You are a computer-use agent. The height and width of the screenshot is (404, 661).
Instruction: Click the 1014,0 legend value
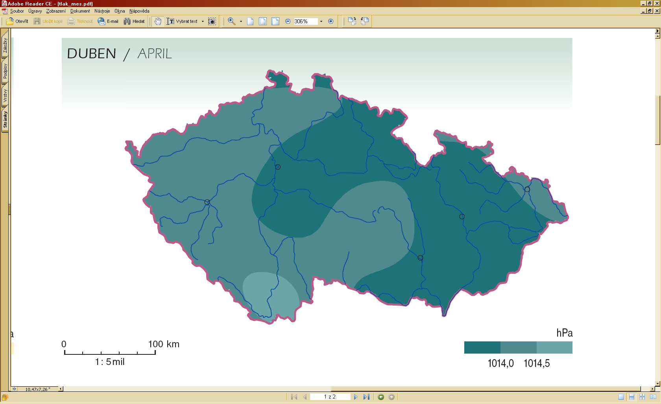pos(501,363)
